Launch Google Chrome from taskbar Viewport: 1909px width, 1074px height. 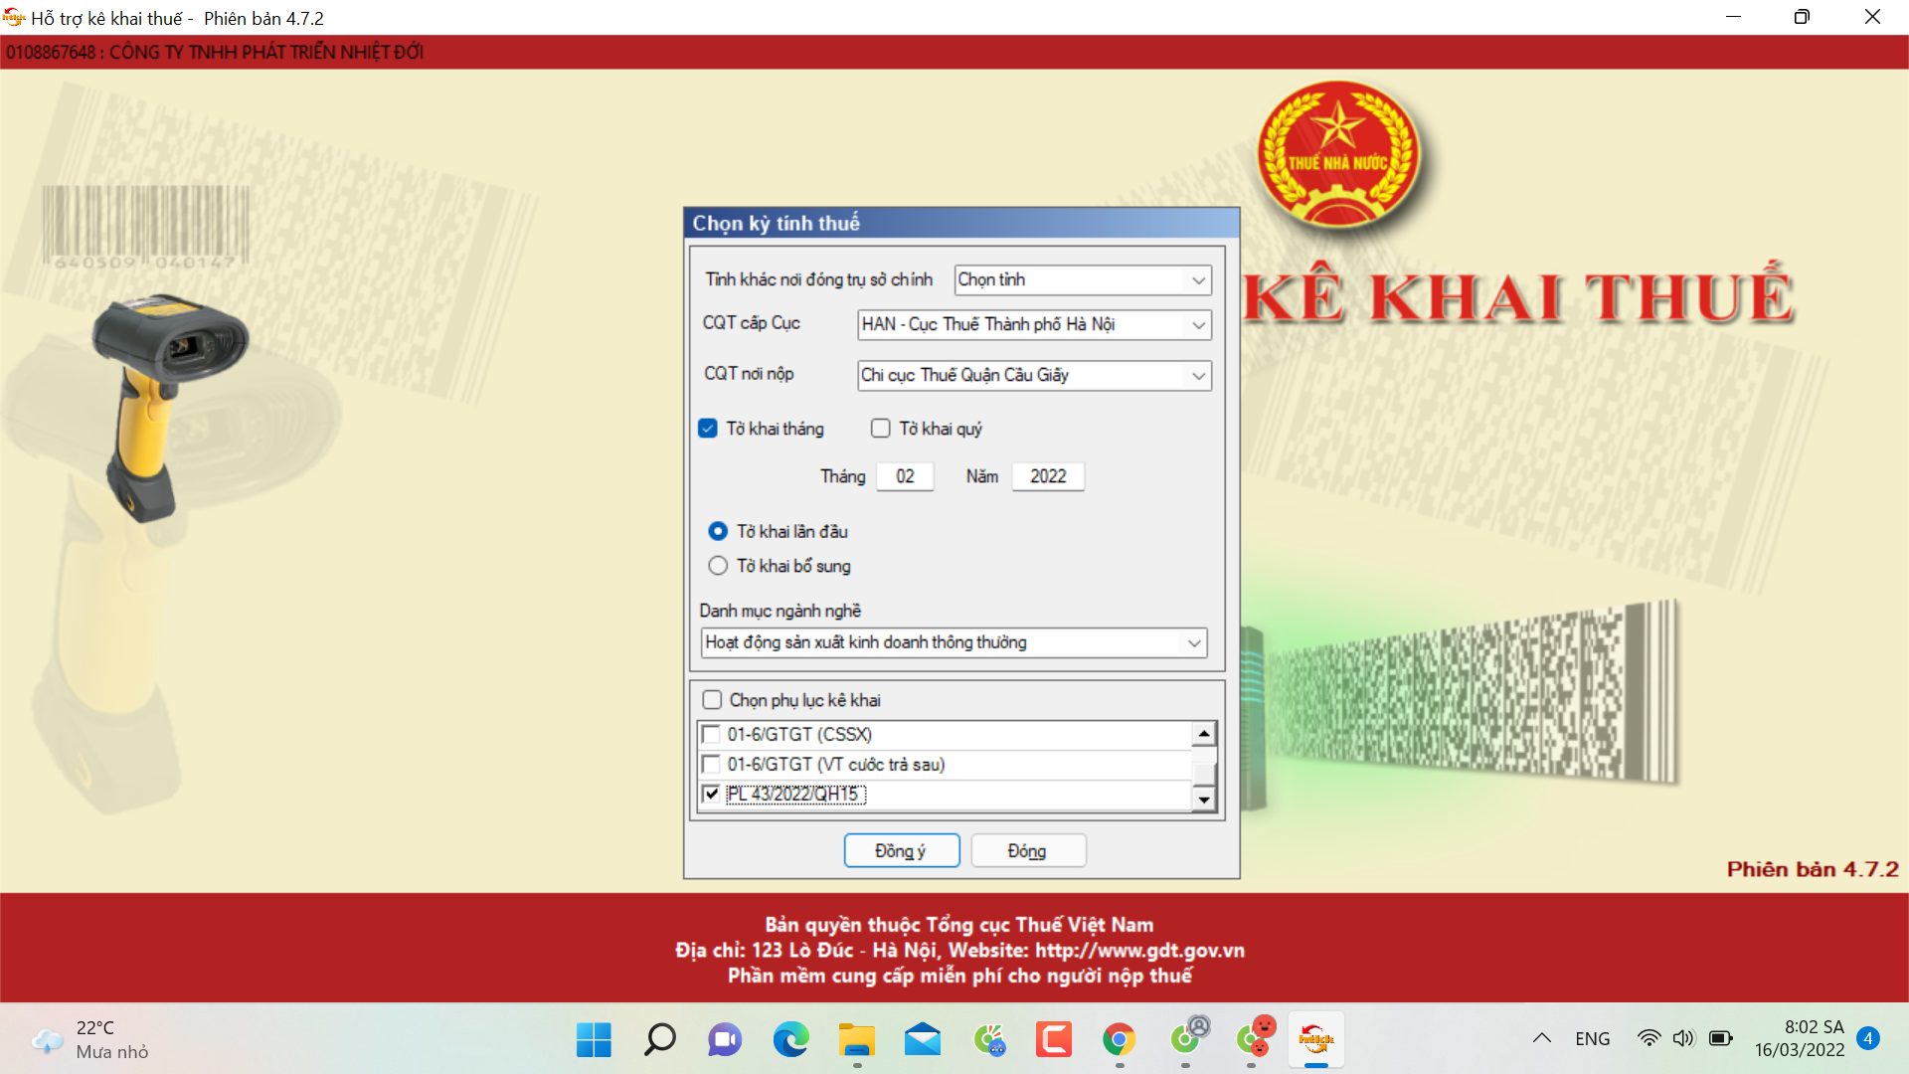pos(1120,1040)
